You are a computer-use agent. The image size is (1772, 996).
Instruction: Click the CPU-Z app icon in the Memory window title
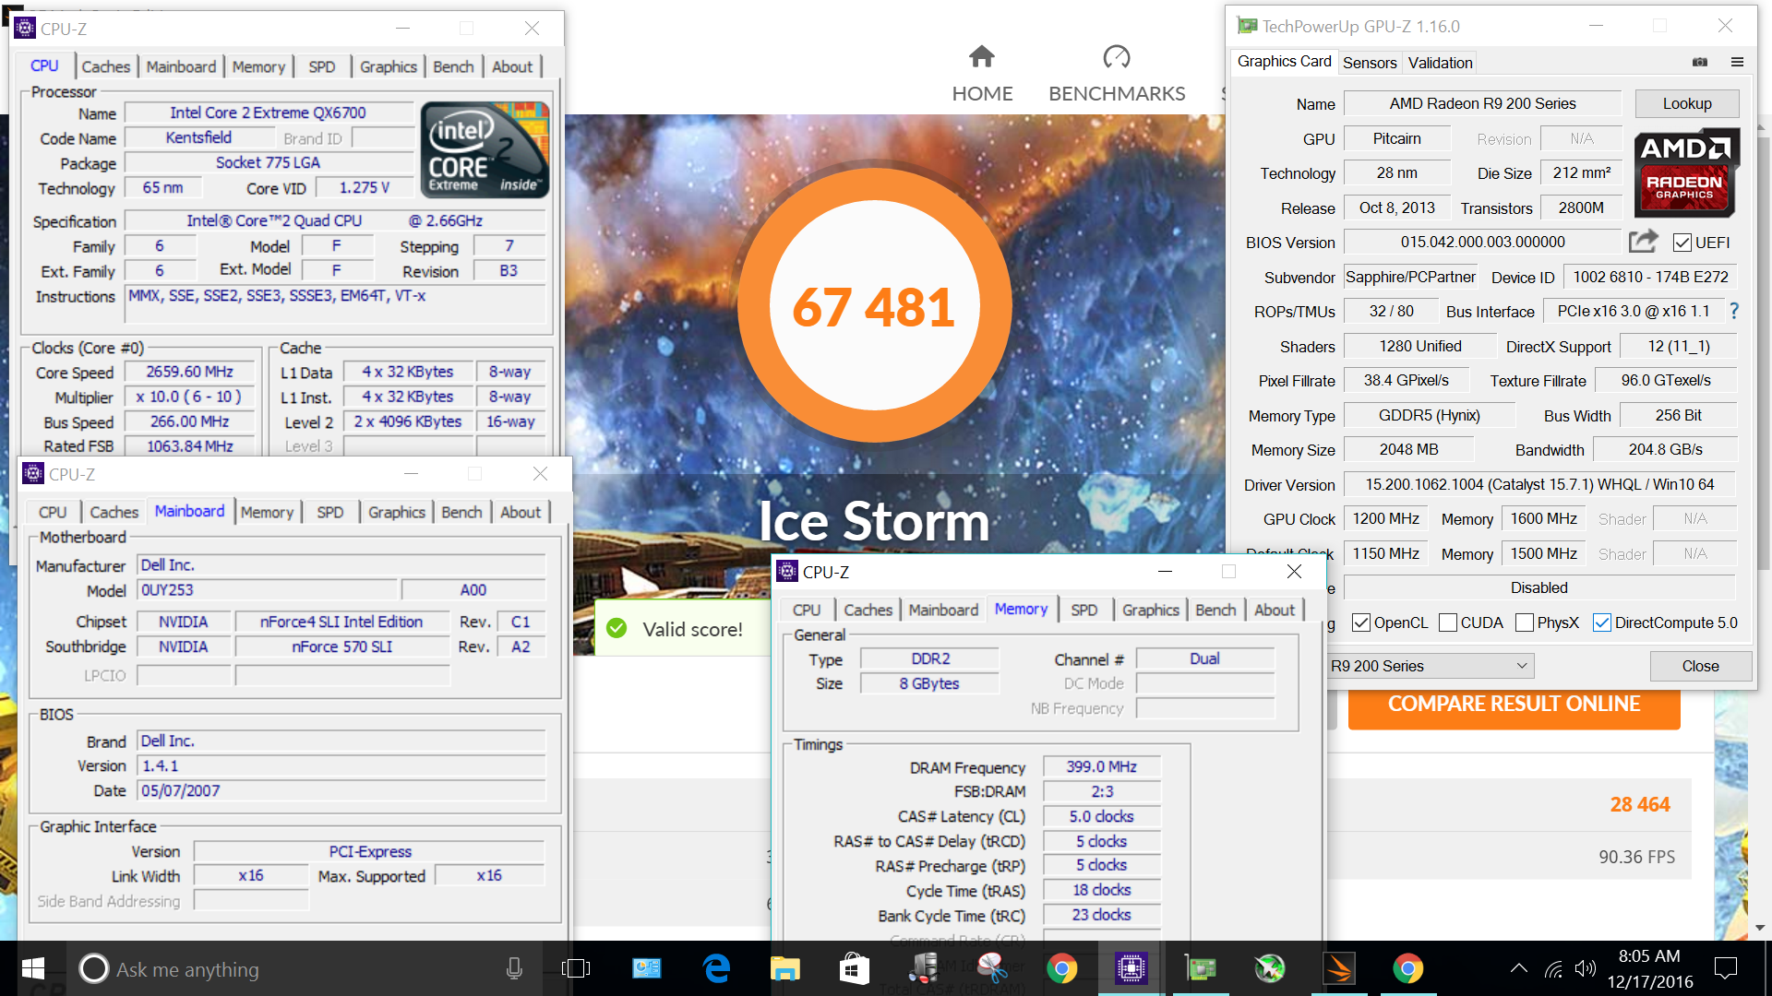787,571
